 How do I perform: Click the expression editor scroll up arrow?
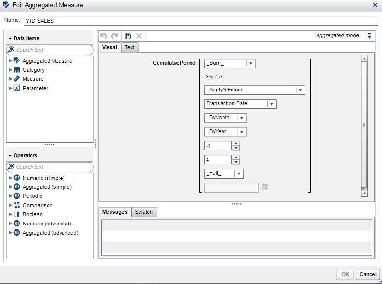tap(364, 59)
